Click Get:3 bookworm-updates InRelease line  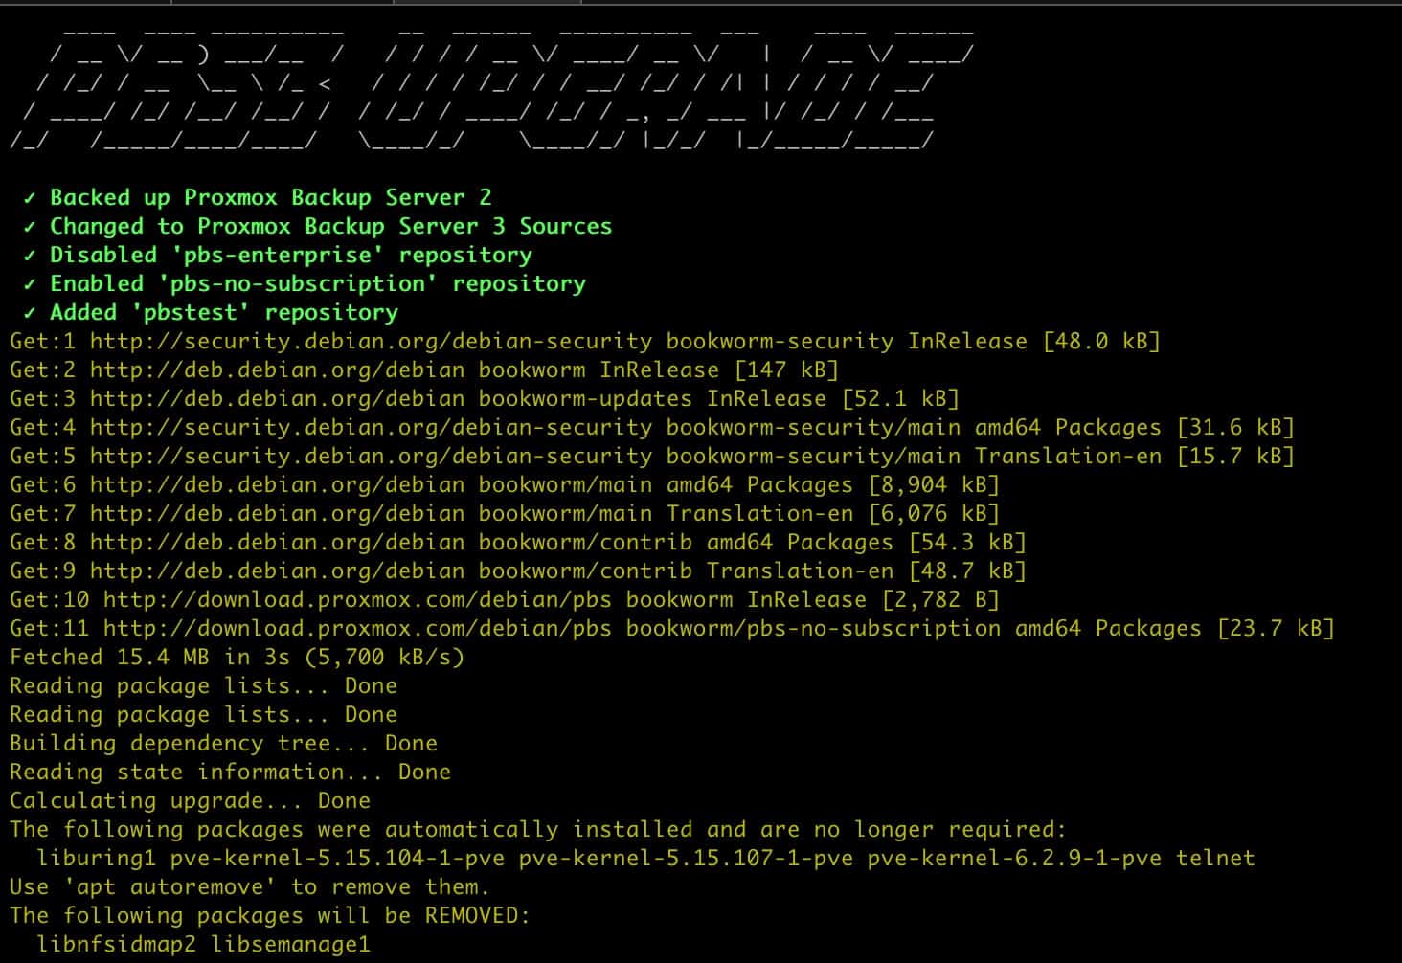tap(485, 398)
